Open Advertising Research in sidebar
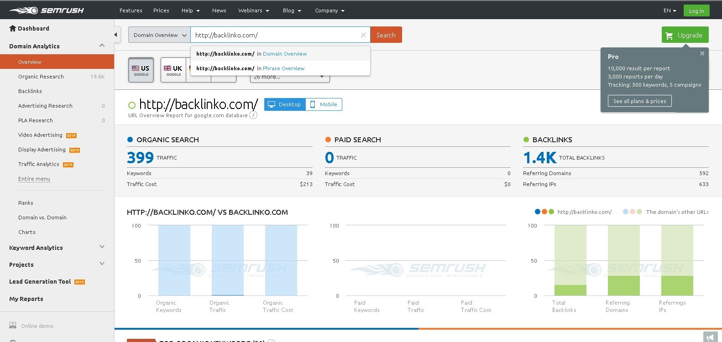 point(45,106)
